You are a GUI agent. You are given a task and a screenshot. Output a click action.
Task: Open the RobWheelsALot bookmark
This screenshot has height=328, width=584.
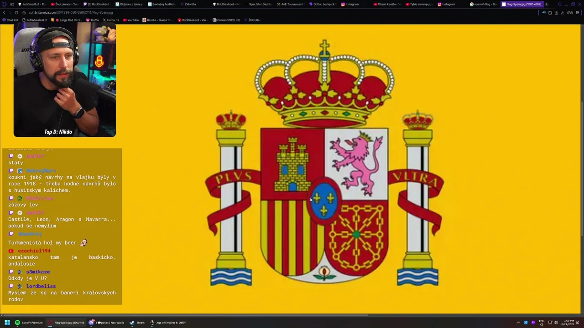pyautogui.click(x=35, y=20)
